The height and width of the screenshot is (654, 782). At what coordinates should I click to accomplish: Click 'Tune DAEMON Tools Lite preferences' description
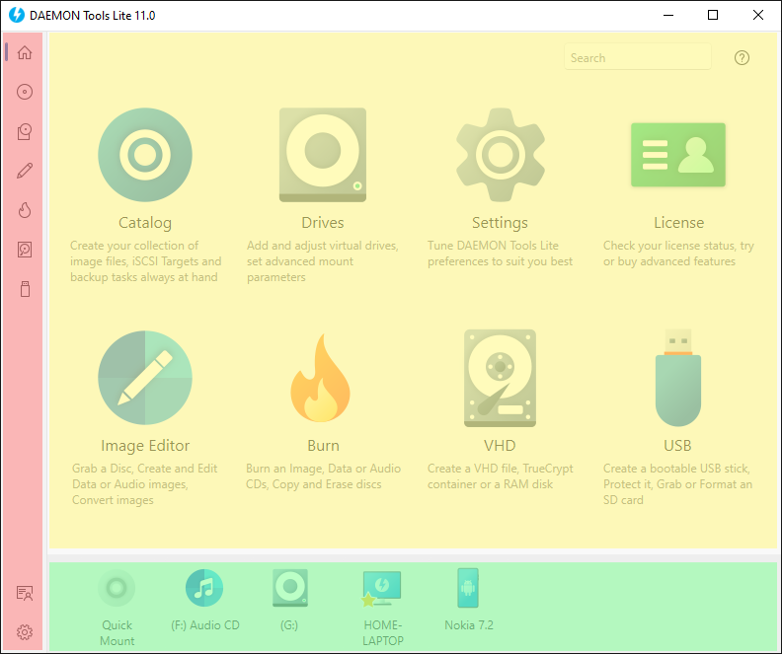tap(501, 254)
